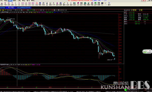Select the 60-minute period button

[x=33, y=4]
